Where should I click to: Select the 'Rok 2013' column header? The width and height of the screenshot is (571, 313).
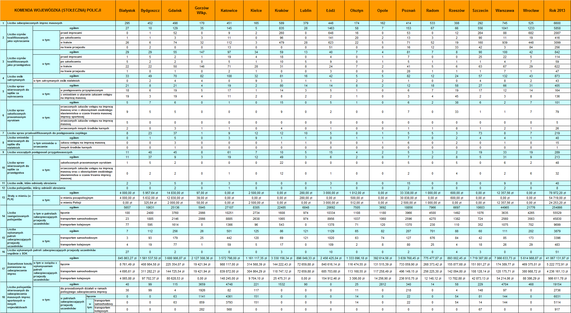coord(557,10)
